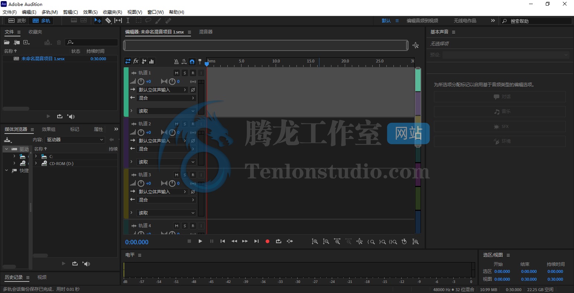Select the 编辑音频到视频 workspace
The width and height of the screenshot is (574, 293).
coord(422,21)
